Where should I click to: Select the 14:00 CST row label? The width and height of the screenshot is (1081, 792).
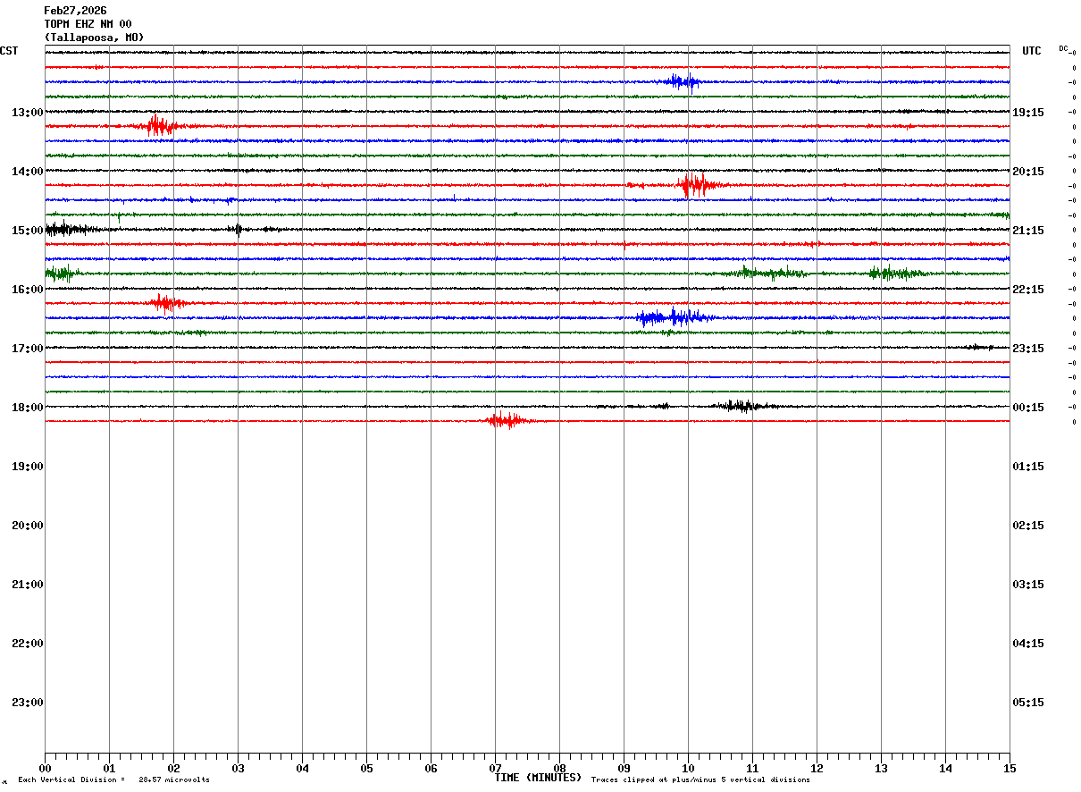click(x=28, y=171)
